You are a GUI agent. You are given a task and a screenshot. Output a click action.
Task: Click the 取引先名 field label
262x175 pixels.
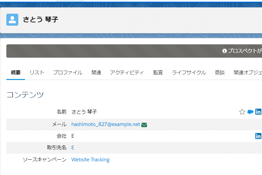tap(57, 148)
